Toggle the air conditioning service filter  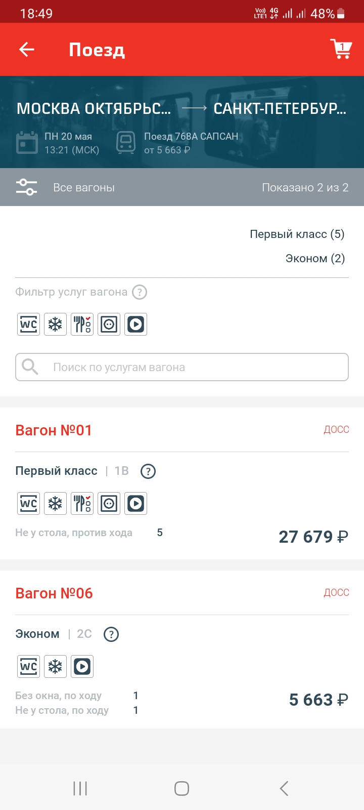point(55,324)
